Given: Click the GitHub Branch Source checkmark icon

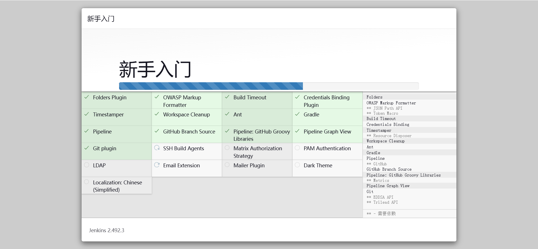Looking at the screenshot, I should pyautogui.click(x=157, y=131).
